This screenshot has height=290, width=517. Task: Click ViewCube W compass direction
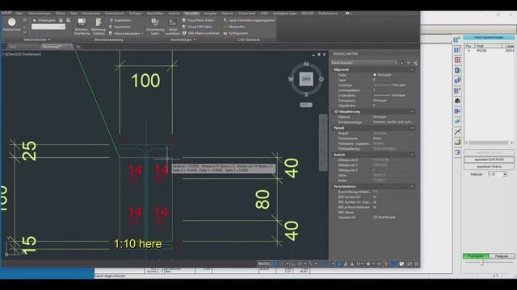[291, 79]
